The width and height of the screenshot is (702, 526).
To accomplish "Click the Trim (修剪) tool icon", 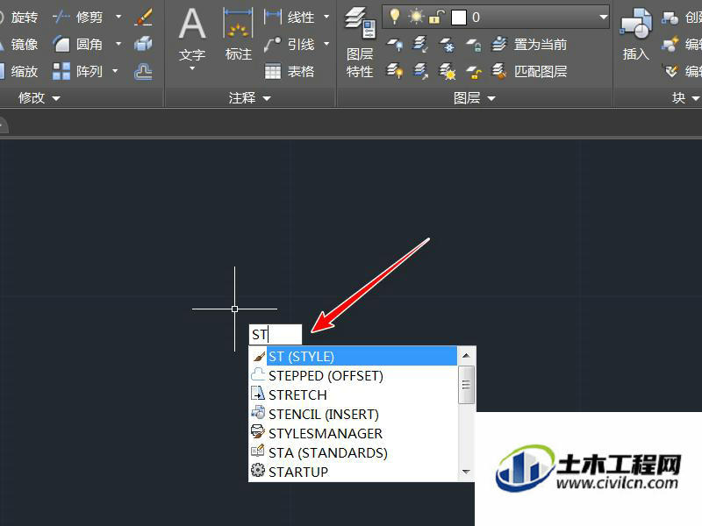I will pyautogui.click(x=61, y=18).
